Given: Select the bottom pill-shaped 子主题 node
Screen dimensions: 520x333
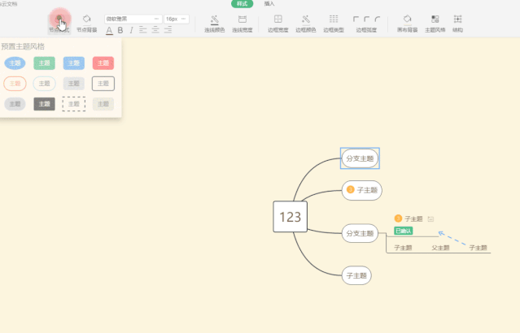Looking at the screenshot, I should 356,275.
